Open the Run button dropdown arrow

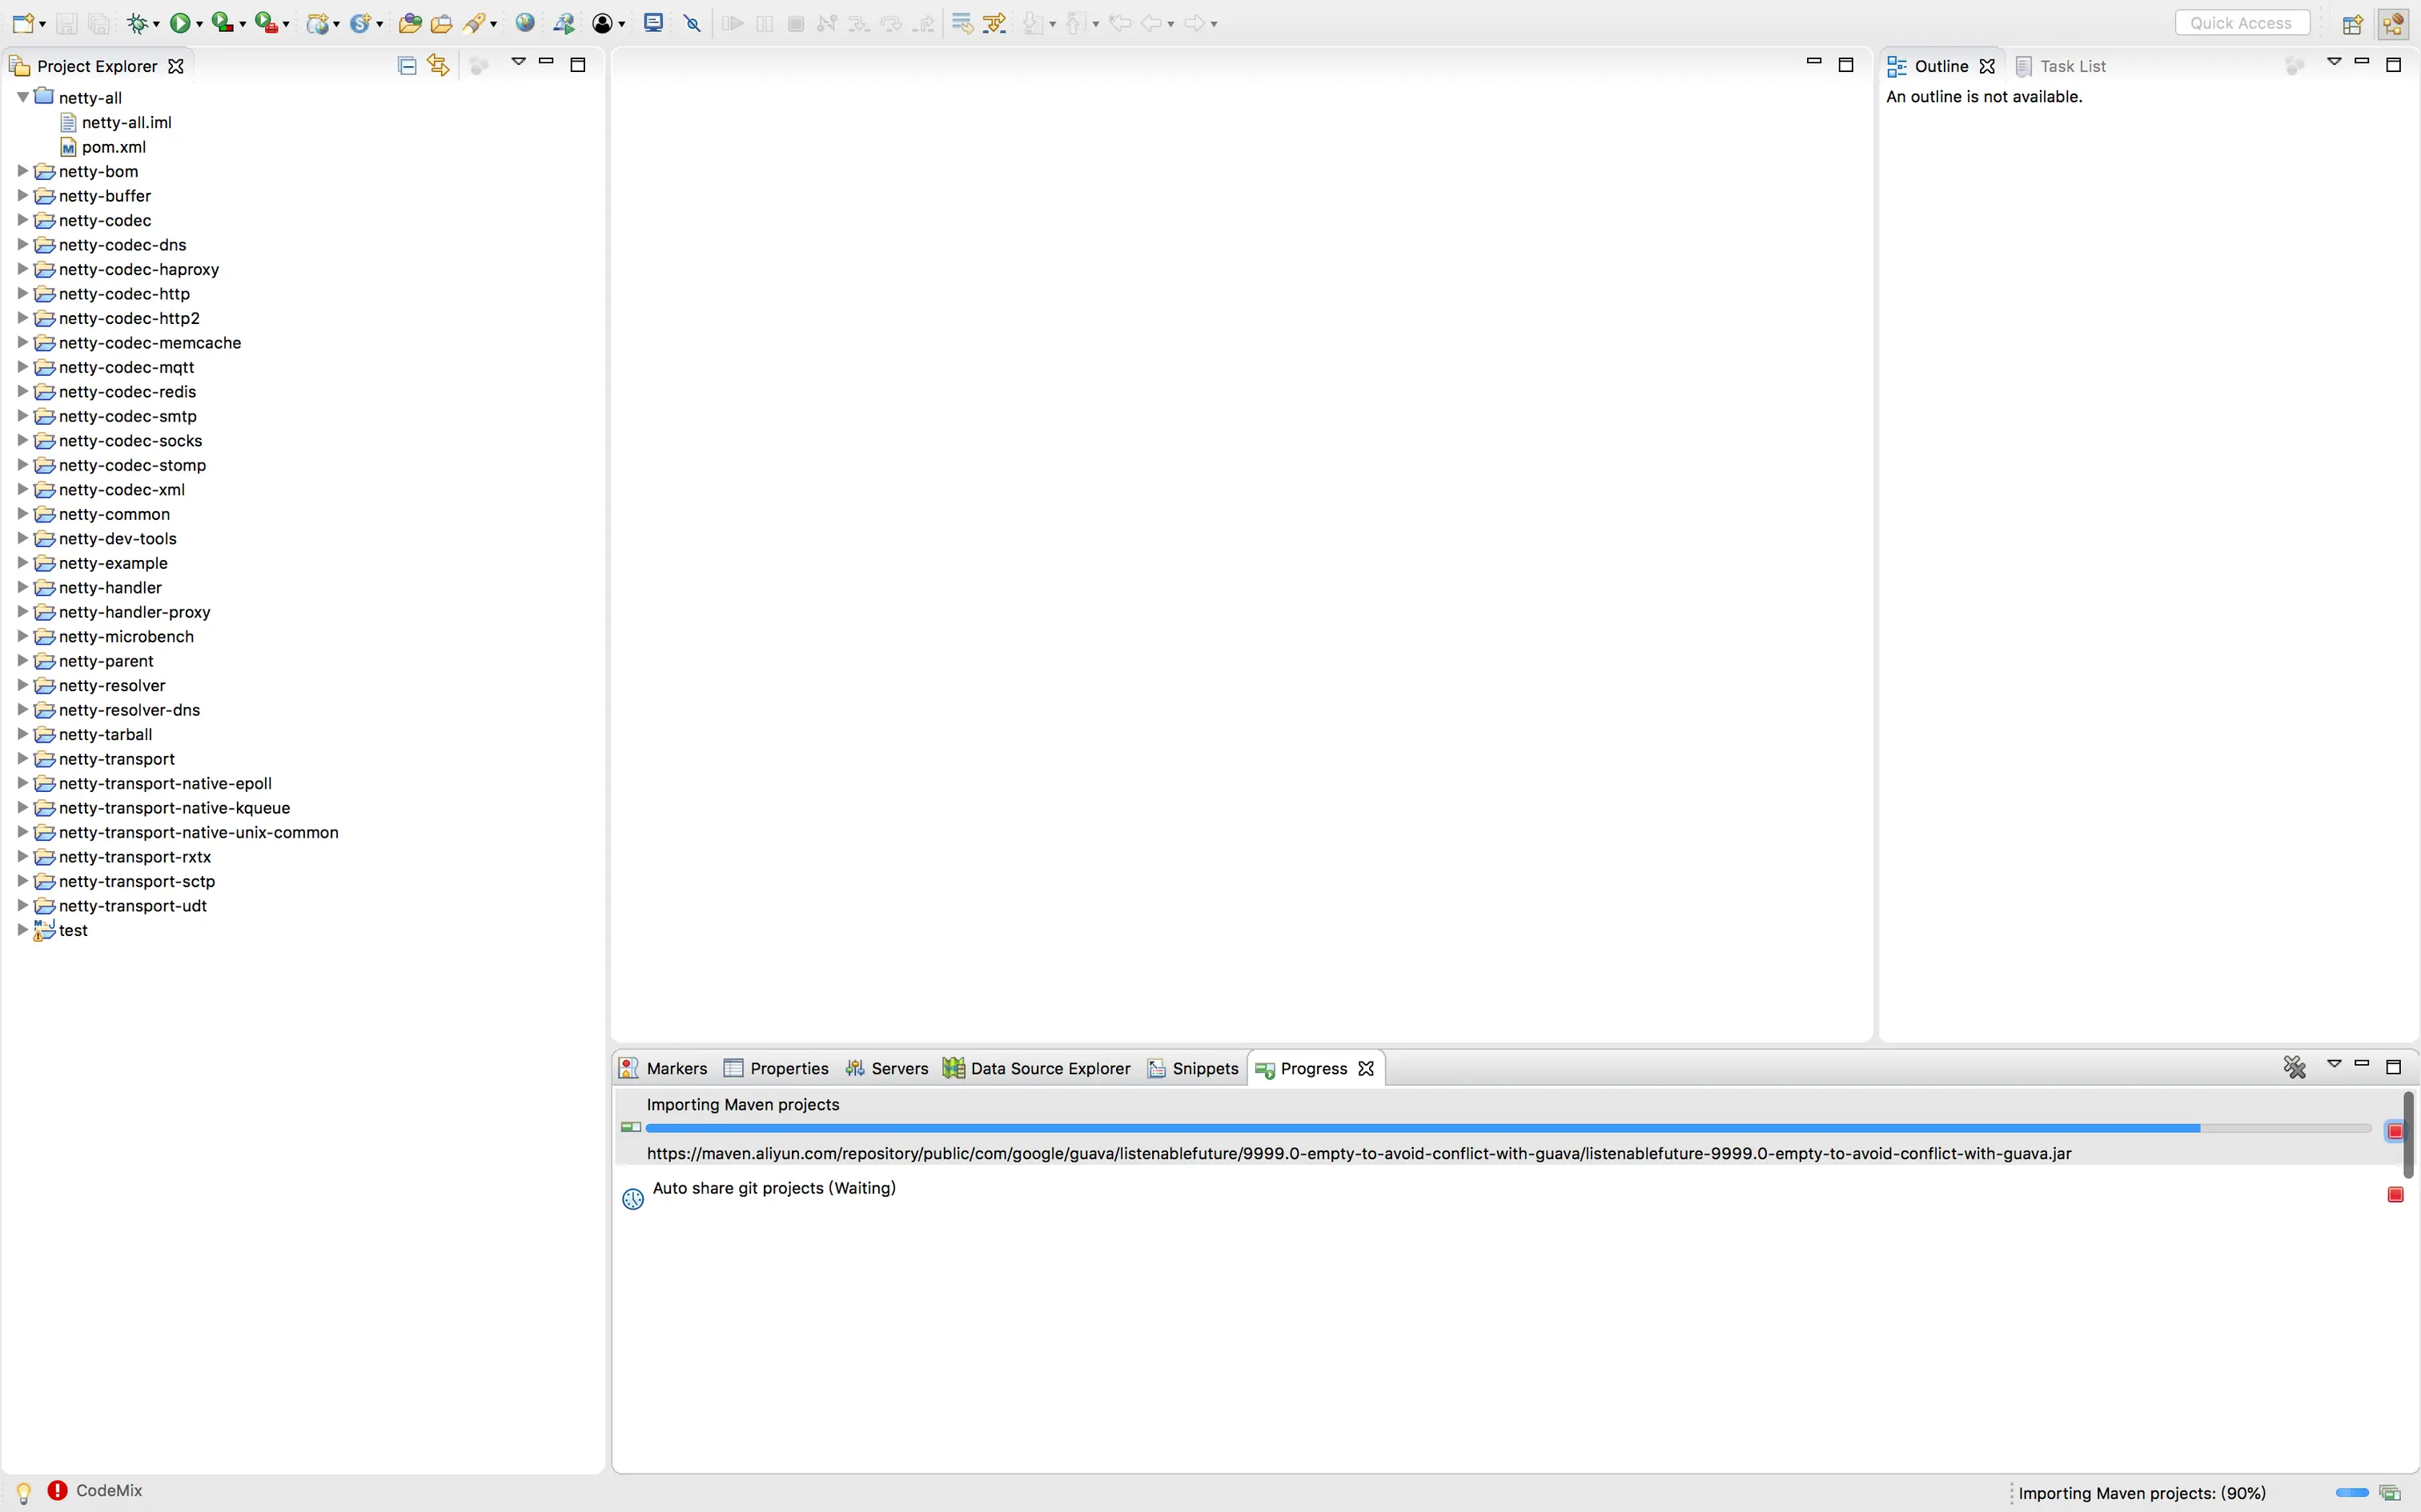199,24
